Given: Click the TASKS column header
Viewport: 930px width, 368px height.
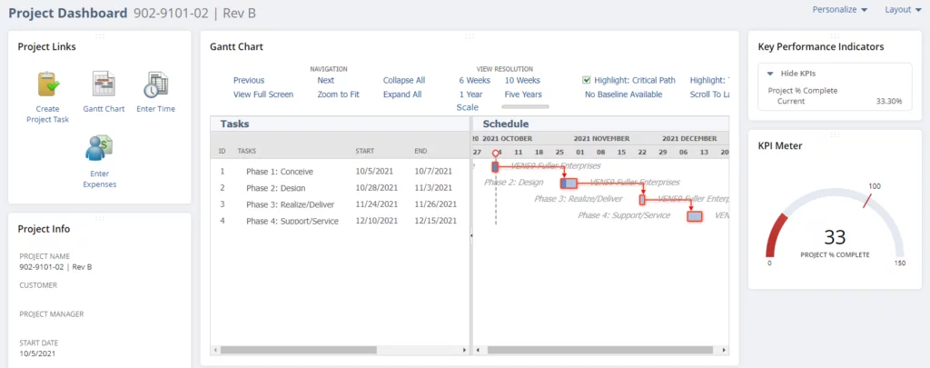Looking at the screenshot, I should [x=247, y=152].
